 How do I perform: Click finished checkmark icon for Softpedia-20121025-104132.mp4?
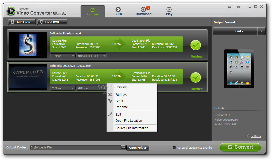click(196, 78)
